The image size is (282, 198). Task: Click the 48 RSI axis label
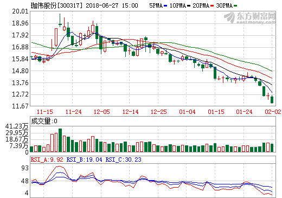[25, 181]
